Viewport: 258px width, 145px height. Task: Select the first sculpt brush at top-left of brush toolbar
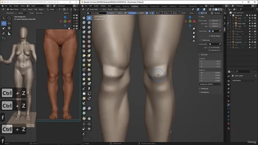tap(84, 18)
